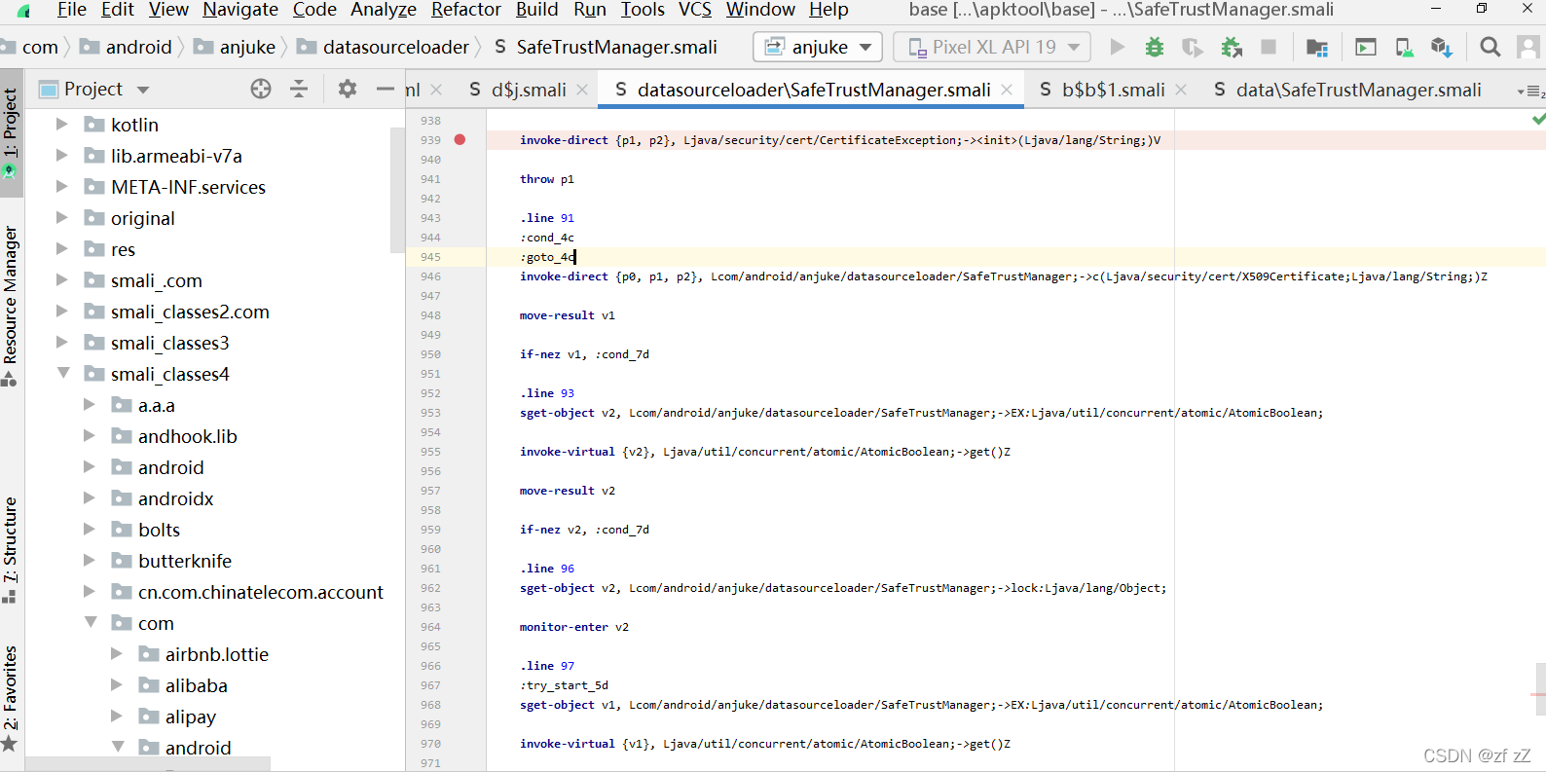The width and height of the screenshot is (1546, 772).
Task: Close datasourceloader\SafeTrustManager.smali tab
Action: point(1007,90)
